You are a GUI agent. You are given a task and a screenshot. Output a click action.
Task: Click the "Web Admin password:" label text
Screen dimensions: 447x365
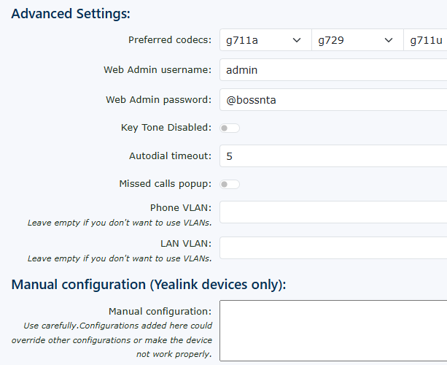click(x=159, y=100)
